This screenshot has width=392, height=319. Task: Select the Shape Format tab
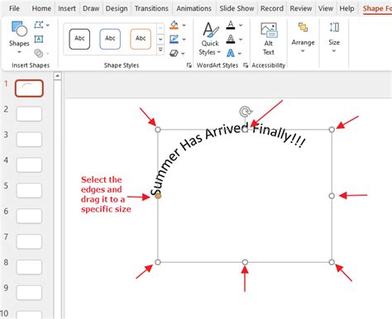(x=377, y=8)
